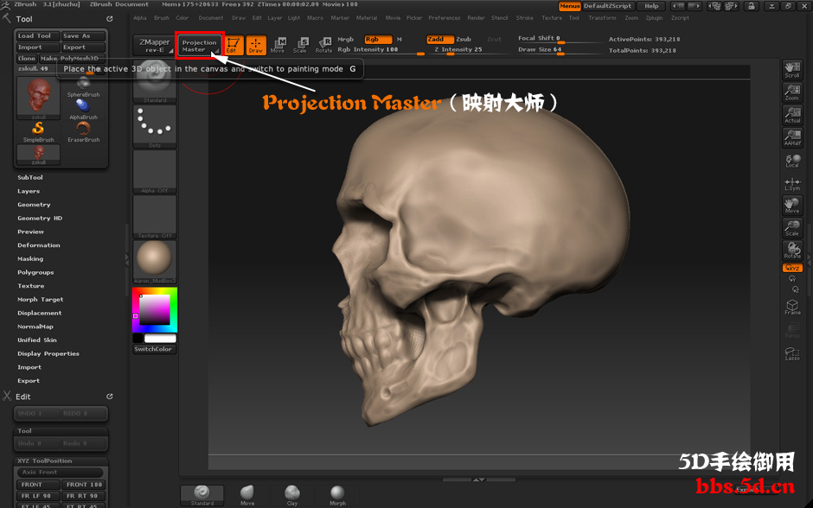Open the Preferences menu
The width and height of the screenshot is (813, 508).
[x=445, y=18]
